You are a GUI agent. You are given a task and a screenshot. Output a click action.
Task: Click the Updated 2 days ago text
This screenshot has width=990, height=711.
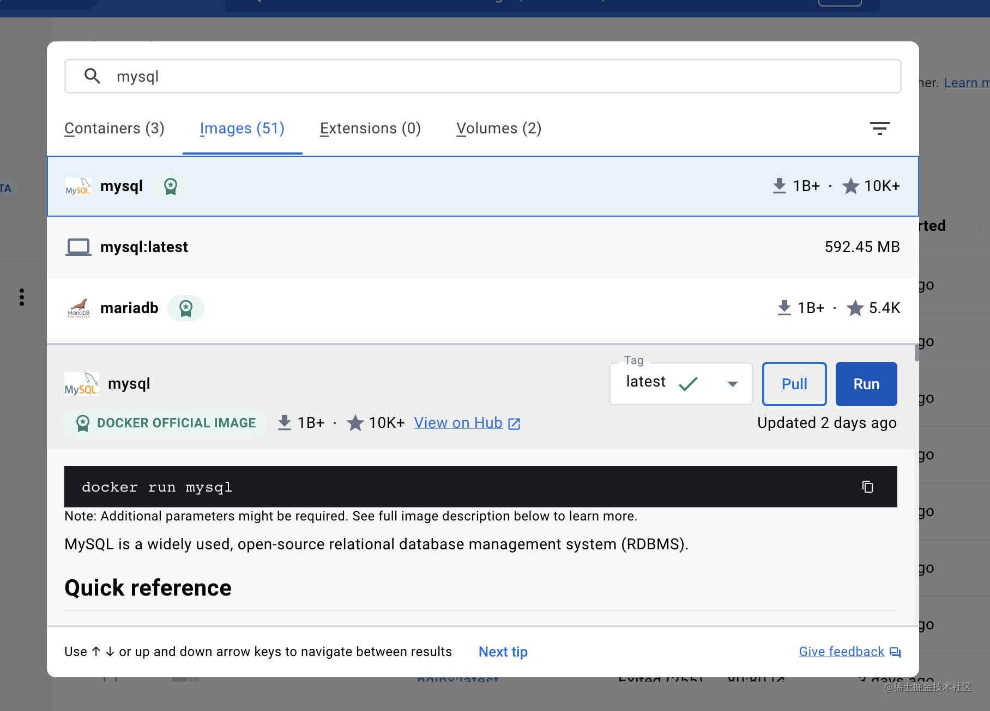pyautogui.click(x=827, y=423)
